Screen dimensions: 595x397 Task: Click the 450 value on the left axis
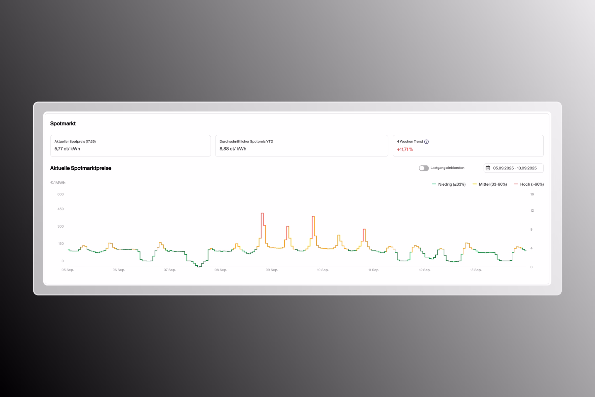click(x=60, y=209)
